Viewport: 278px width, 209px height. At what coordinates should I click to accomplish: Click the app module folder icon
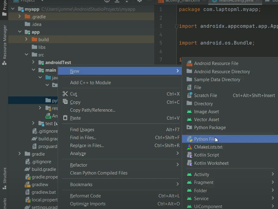pos(27,32)
